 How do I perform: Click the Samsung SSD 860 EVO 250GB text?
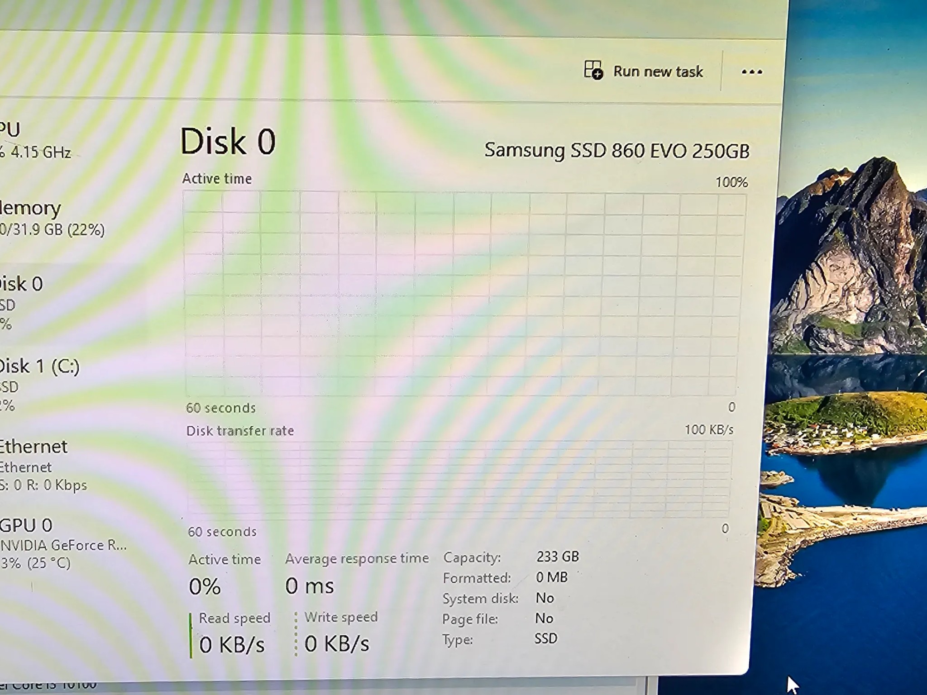click(x=617, y=150)
